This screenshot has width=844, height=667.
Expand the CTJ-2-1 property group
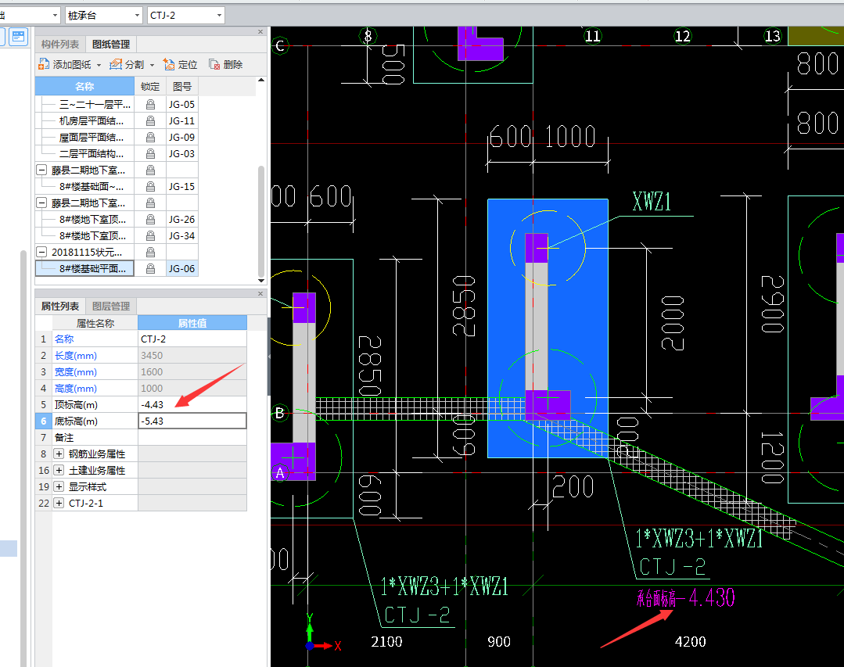pos(59,503)
